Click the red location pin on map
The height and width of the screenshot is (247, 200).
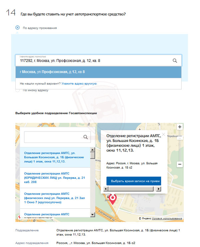[113, 199]
